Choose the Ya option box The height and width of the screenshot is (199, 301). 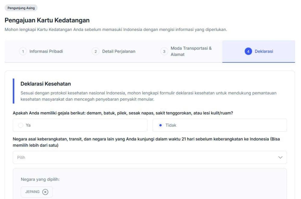pyautogui.click(x=80, y=125)
